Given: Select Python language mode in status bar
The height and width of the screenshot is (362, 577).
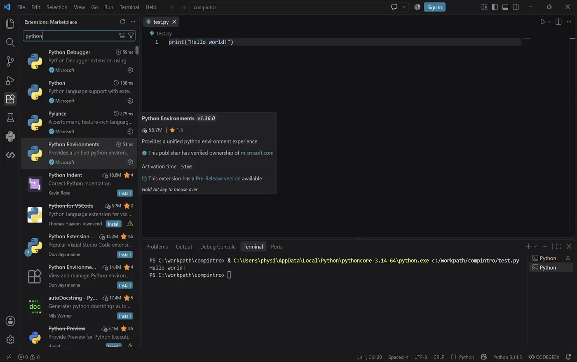Looking at the screenshot, I should click(x=467, y=357).
